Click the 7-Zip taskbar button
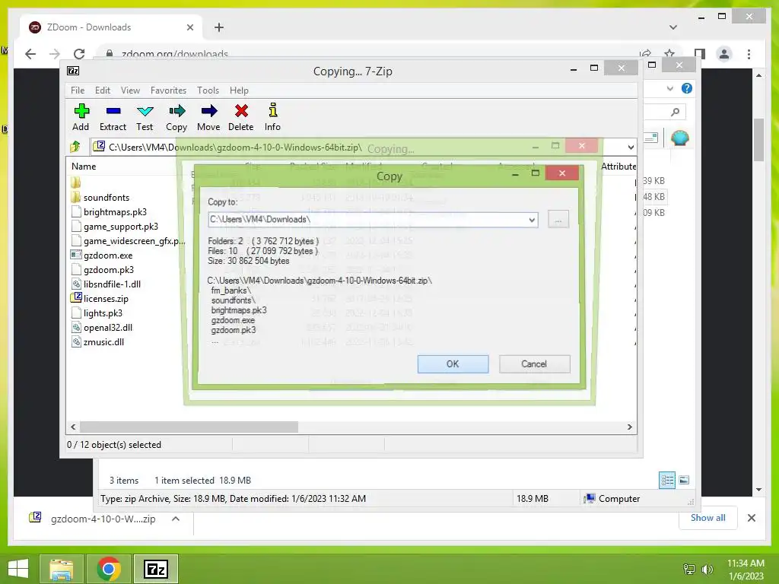The image size is (779, 584). pos(155,569)
